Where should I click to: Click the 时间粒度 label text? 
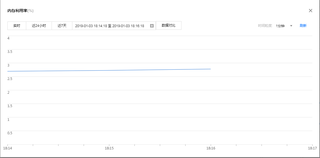point(265,26)
